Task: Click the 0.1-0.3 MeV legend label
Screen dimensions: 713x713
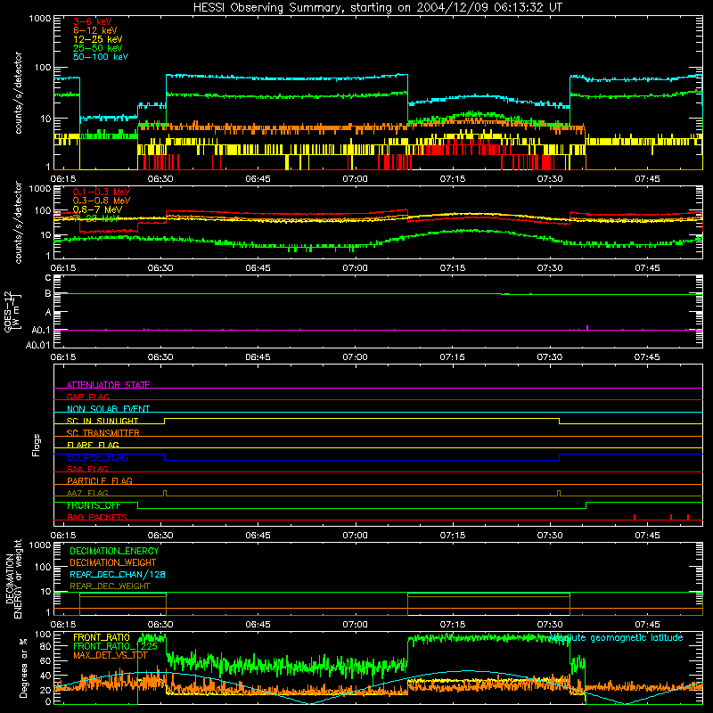Action: (102, 192)
